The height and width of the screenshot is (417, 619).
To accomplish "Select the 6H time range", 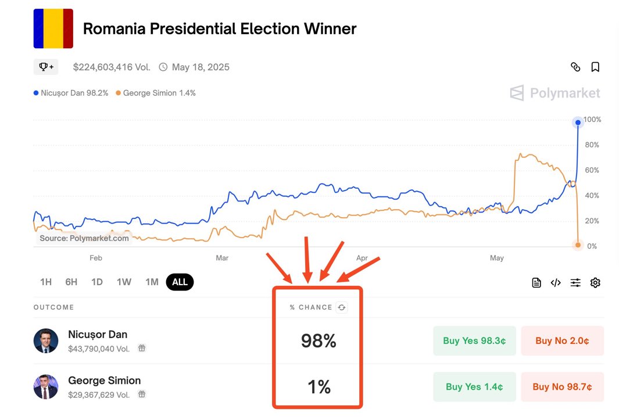I will [71, 282].
